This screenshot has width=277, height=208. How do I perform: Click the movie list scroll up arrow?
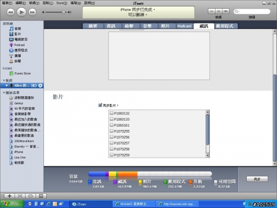pos(208,112)
